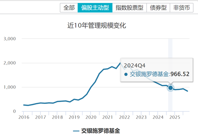Screen dimensions: 198x136
Task: Click the tooltip's blue series dot
Action: coord(126,74)
